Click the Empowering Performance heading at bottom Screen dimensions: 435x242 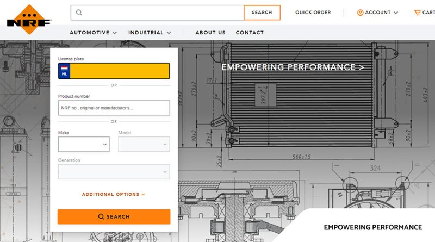(373, 227)
